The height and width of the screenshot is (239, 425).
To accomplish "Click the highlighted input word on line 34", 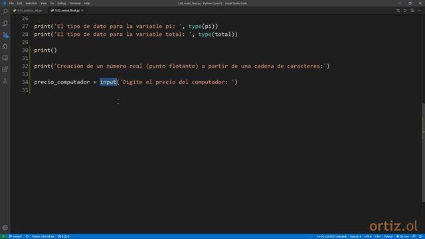I will point(108,82).
